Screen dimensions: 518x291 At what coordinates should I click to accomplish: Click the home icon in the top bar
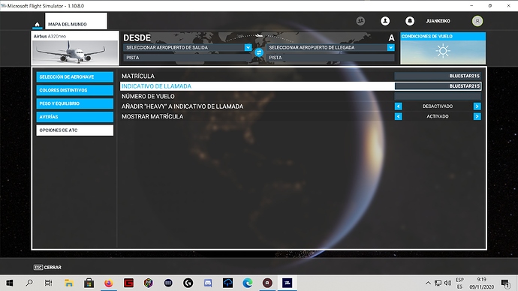tap(37, 24)
